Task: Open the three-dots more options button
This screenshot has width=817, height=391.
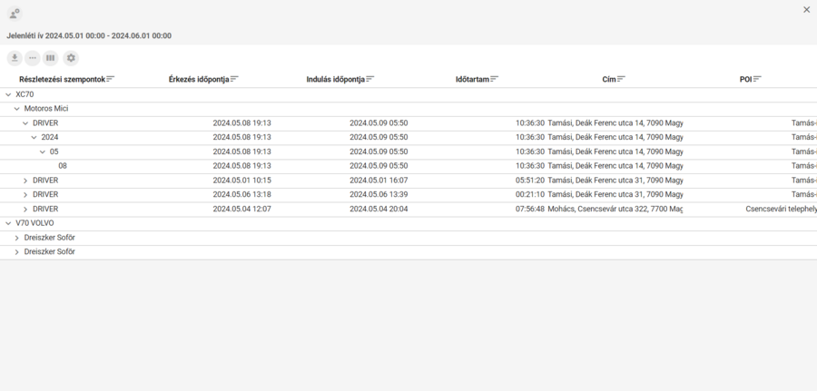Action: (33, 58)
